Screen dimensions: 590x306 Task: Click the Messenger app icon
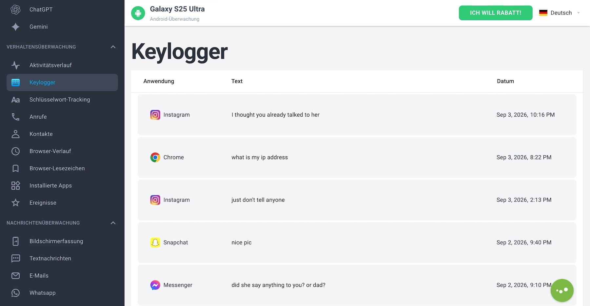click(155, 285)
